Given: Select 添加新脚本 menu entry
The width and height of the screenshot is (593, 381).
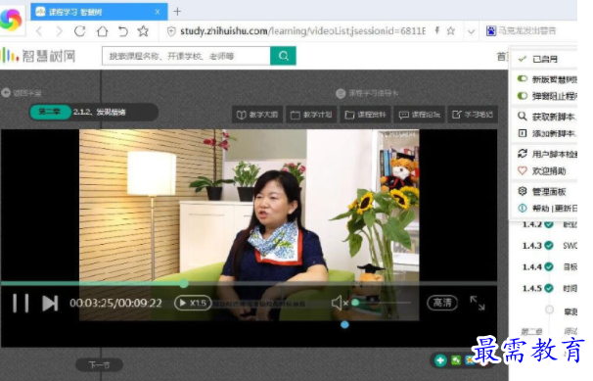Looking at the screenshot, I should 547,133.
